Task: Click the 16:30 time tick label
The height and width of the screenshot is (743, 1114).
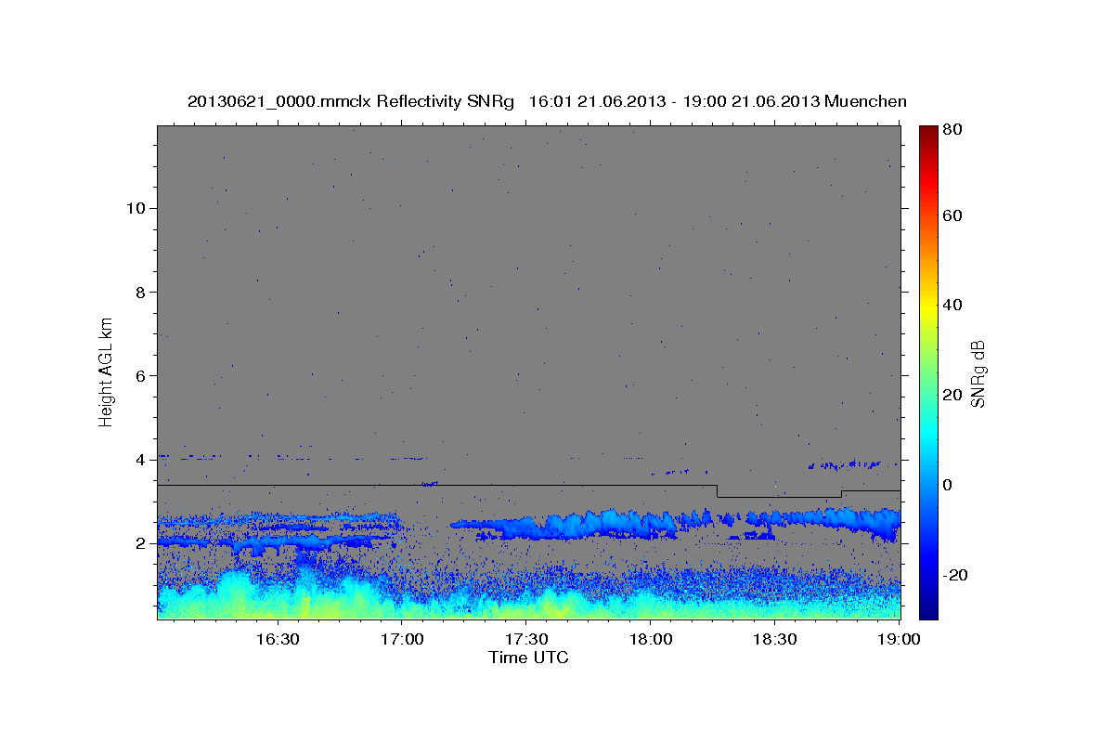Action: 278,639
